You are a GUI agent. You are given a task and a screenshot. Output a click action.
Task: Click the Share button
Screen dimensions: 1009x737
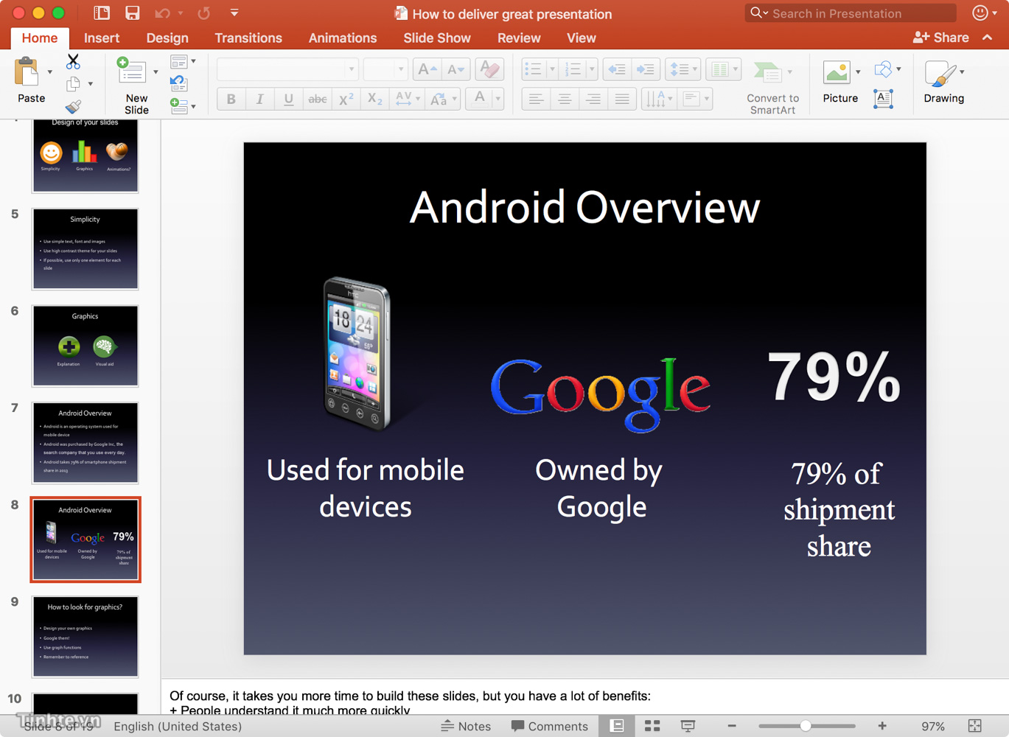[941, 38]
